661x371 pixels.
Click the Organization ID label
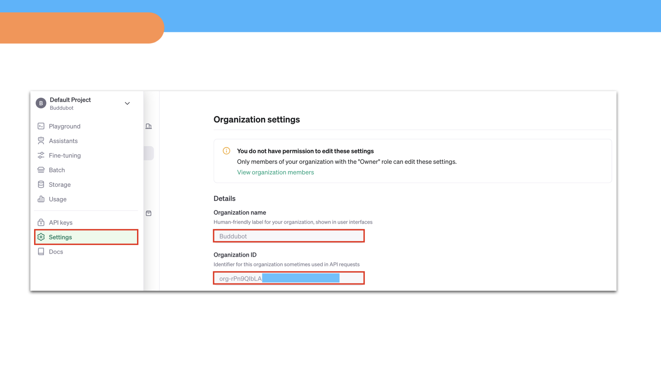[235, 255]
